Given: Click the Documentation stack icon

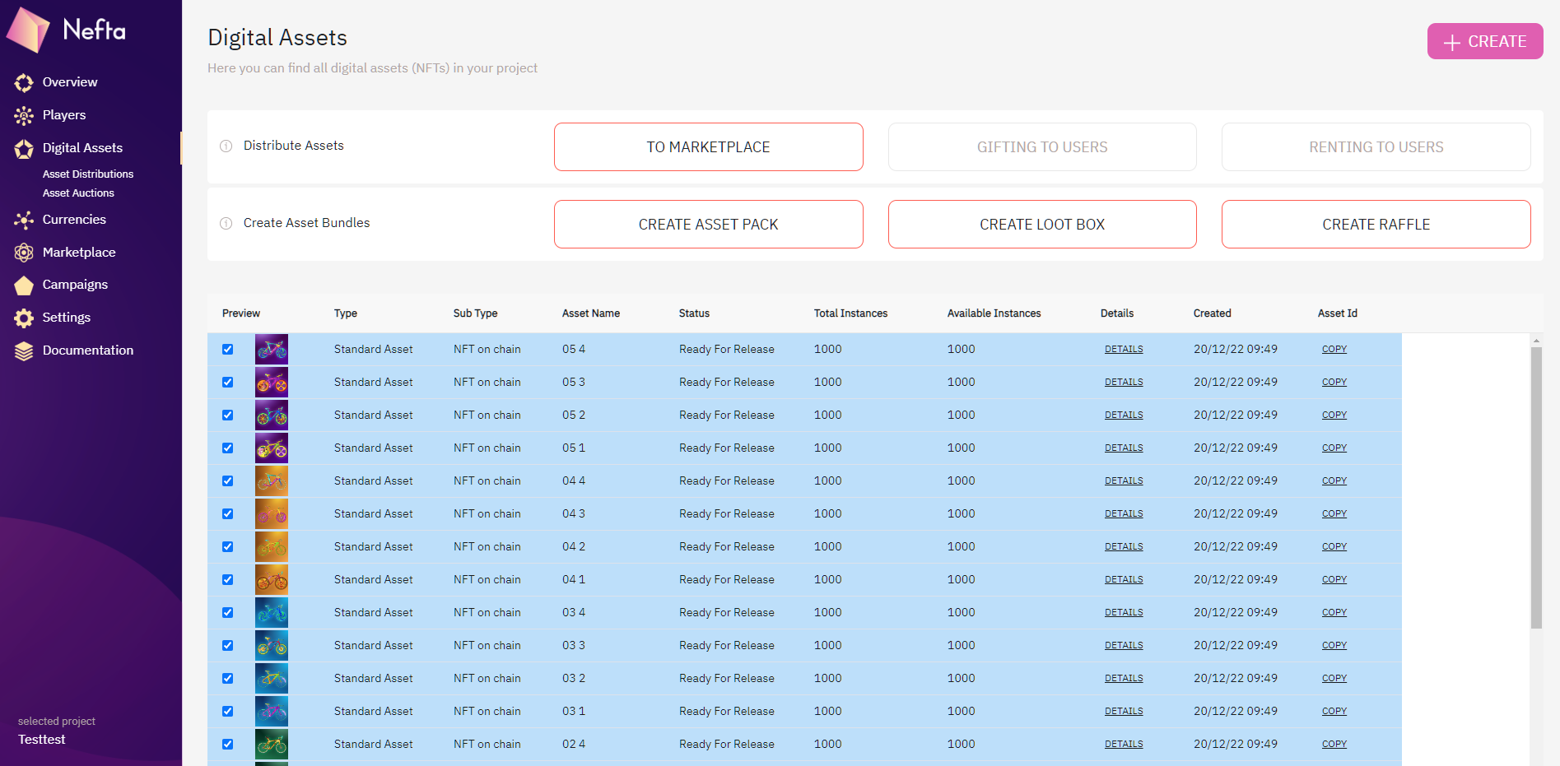Looking at the screenshot, I should click(24, 351).
